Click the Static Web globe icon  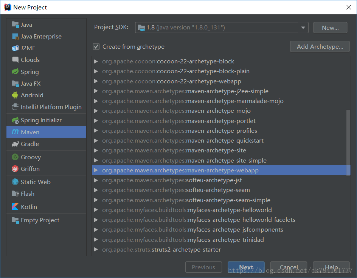[x=15, y=182]
